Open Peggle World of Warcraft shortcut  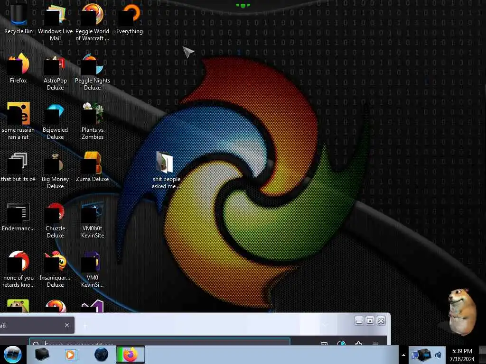click(x=93, y=22)
